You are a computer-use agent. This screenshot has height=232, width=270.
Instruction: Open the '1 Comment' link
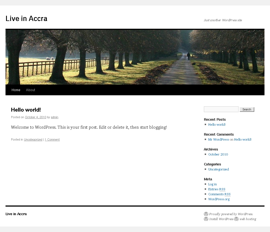[x=52, y=139]
